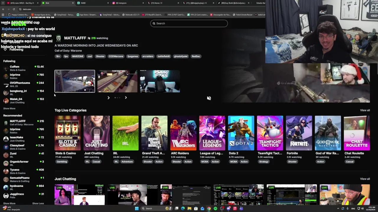This screenshot has width=378, height=212.
Task: Click the heart icon beside Following
Action: pos(5,49)
